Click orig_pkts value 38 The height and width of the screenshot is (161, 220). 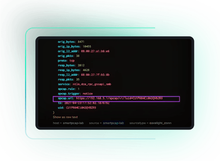pos(78,56)
